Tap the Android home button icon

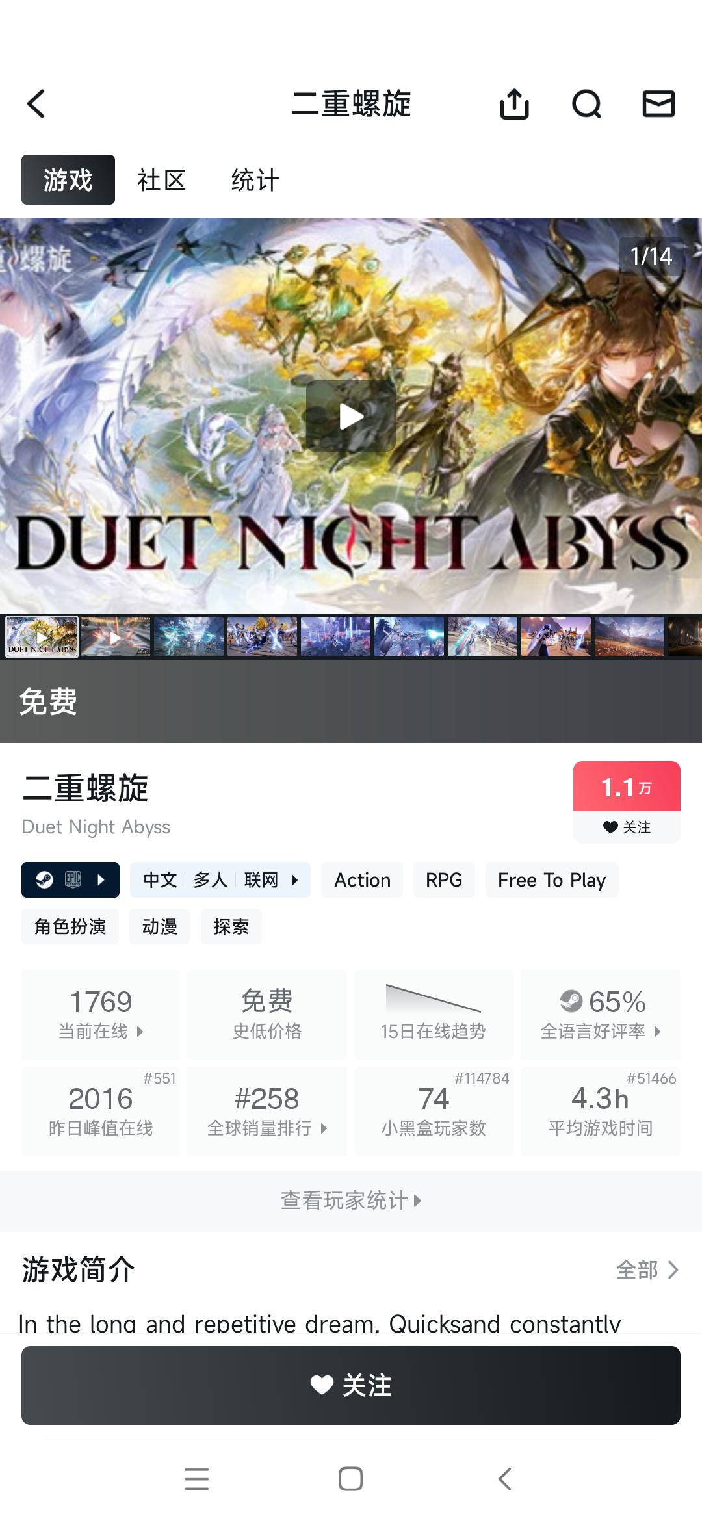click(350, 1479)
